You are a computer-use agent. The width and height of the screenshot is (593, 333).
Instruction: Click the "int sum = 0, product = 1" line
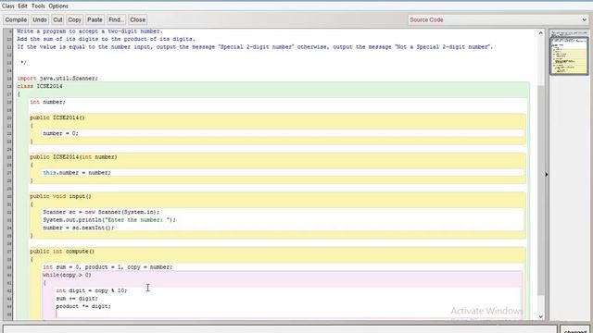[x=107, y=267]
